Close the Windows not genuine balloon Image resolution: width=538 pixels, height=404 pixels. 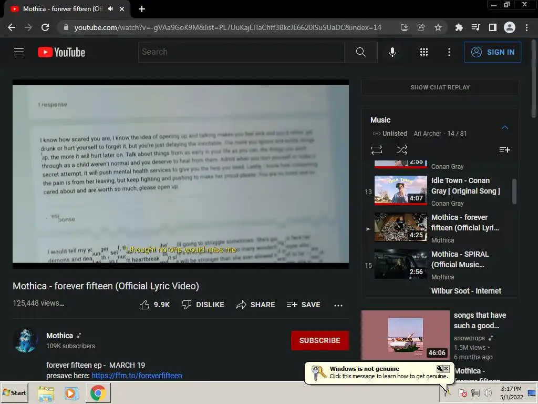click(x=446, y=369)
